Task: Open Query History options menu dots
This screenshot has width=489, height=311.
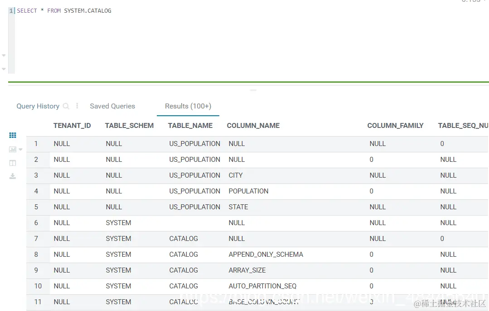Action: coord(77,106)
